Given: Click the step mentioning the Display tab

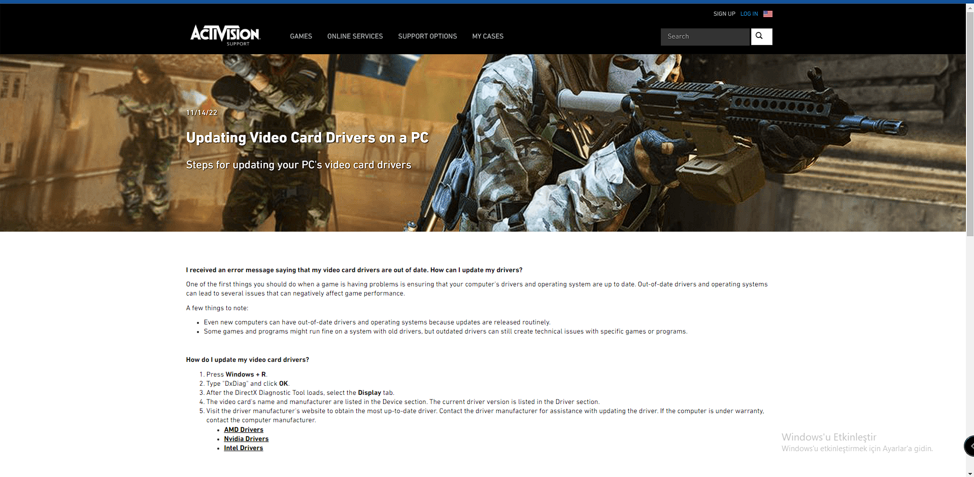Looking at the screenshot, I should [300, 393].
